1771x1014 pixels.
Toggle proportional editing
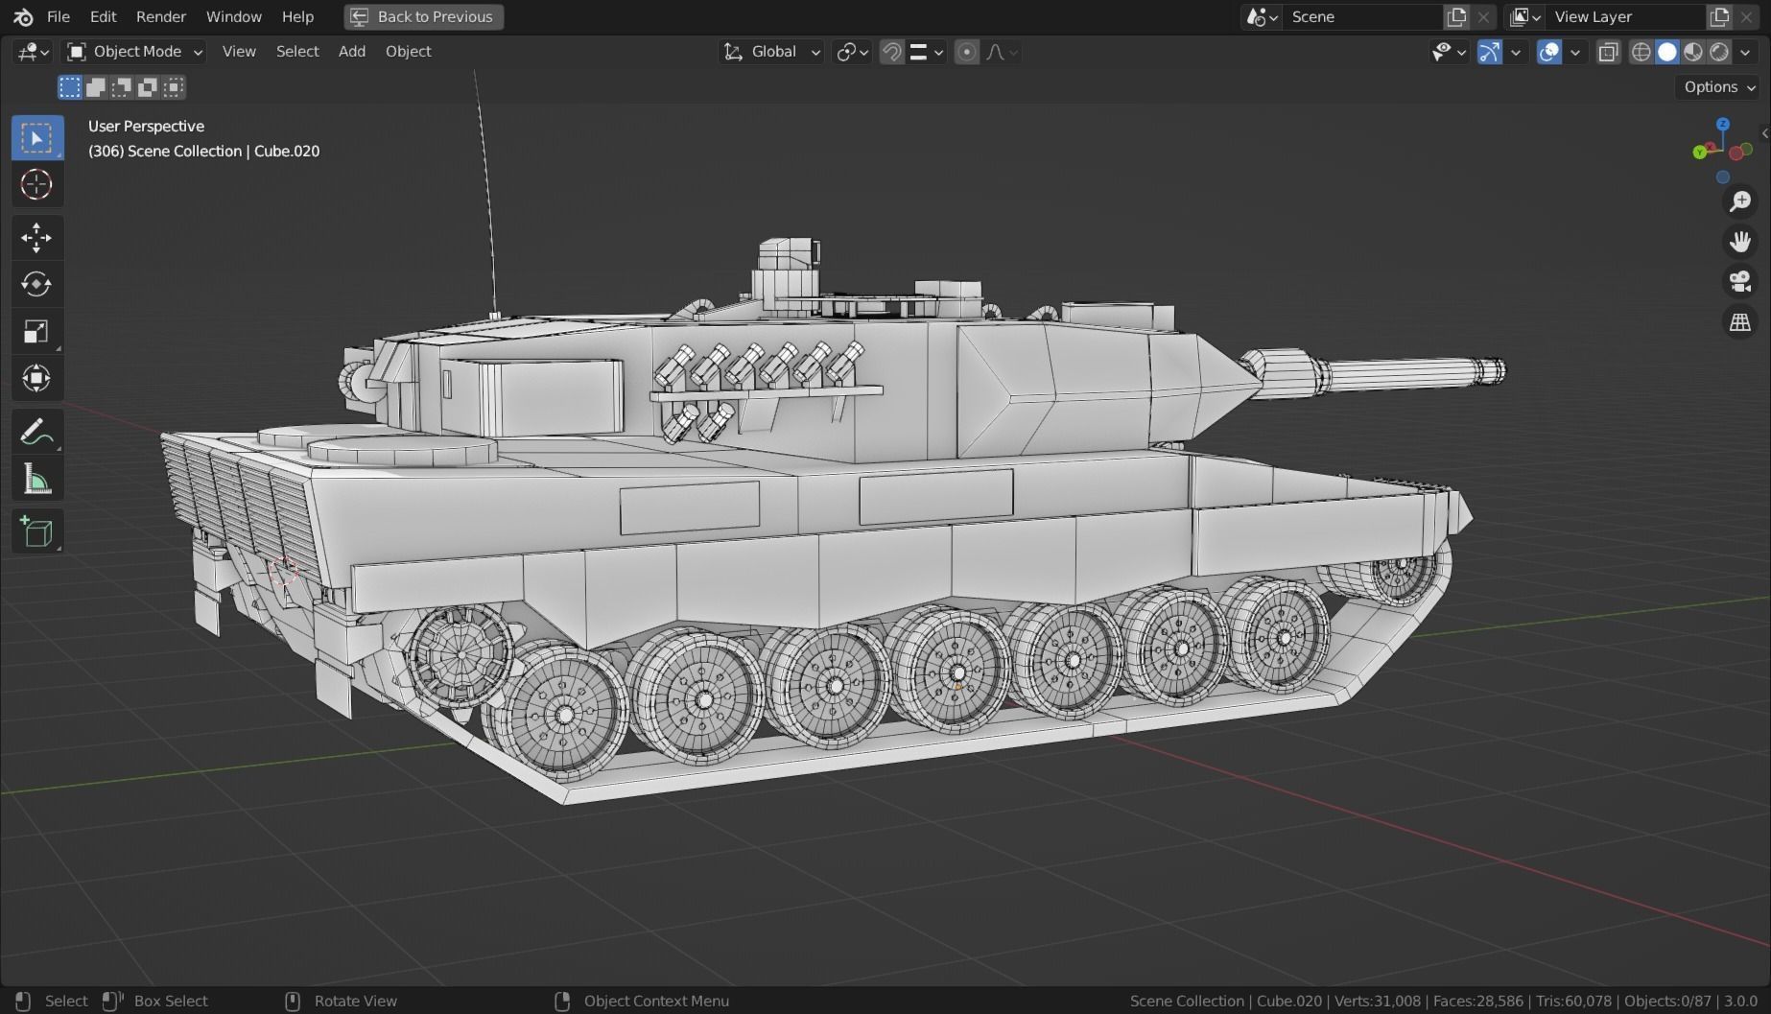(967, 52)
